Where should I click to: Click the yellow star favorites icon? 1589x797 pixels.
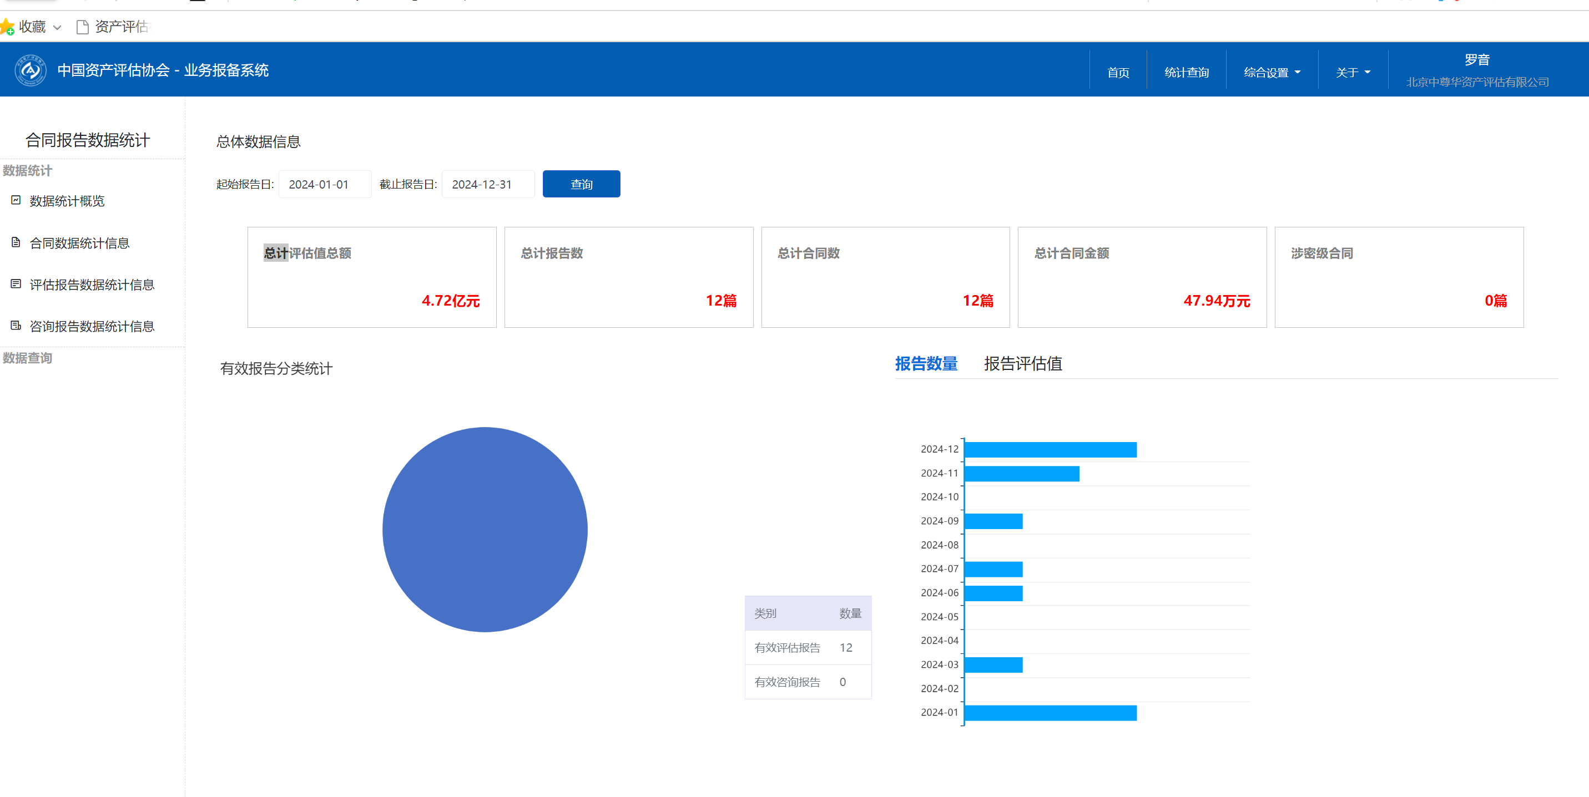tap(7, 27)
